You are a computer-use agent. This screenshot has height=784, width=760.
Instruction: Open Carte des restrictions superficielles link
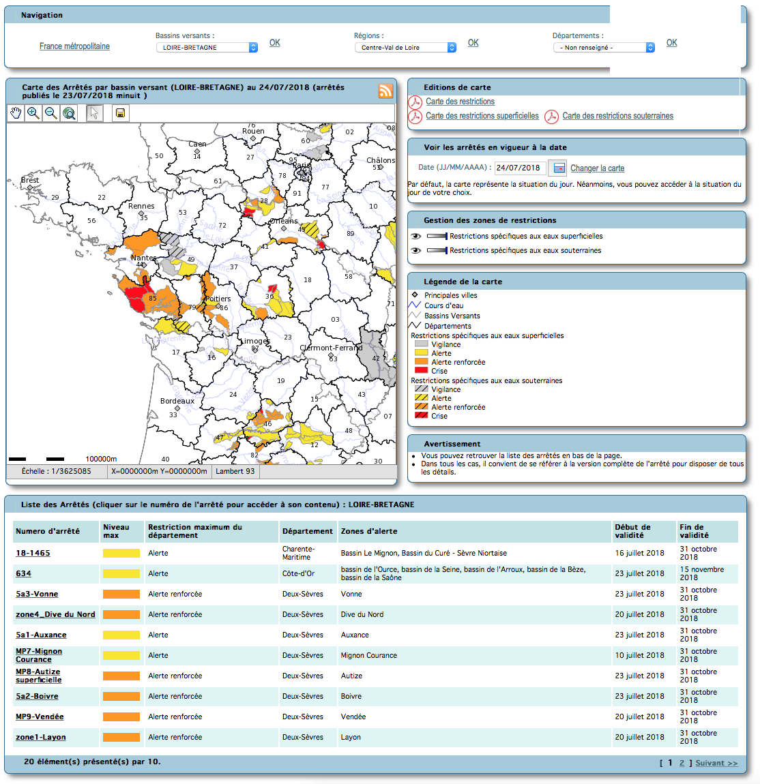(482, 116)
